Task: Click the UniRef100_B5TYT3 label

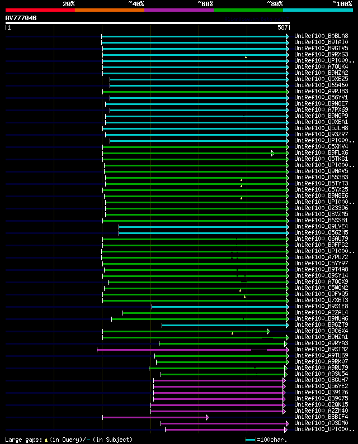Action: pyautogui.click(x=321, y=184)
